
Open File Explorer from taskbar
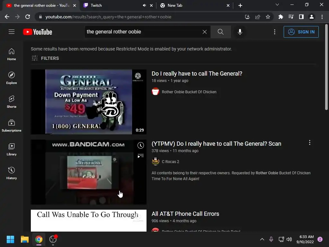coord(24,239)
